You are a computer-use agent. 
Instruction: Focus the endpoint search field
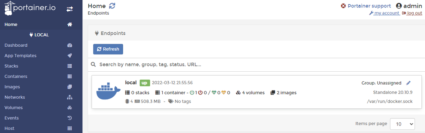[x=256, y=65]
